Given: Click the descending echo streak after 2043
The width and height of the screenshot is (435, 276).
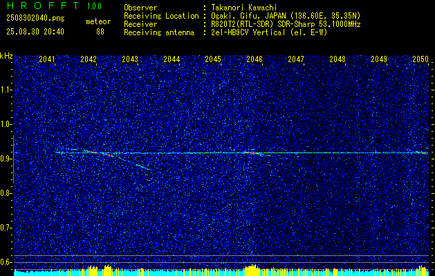Looking at the screenshot, I should tap(143, 167).
